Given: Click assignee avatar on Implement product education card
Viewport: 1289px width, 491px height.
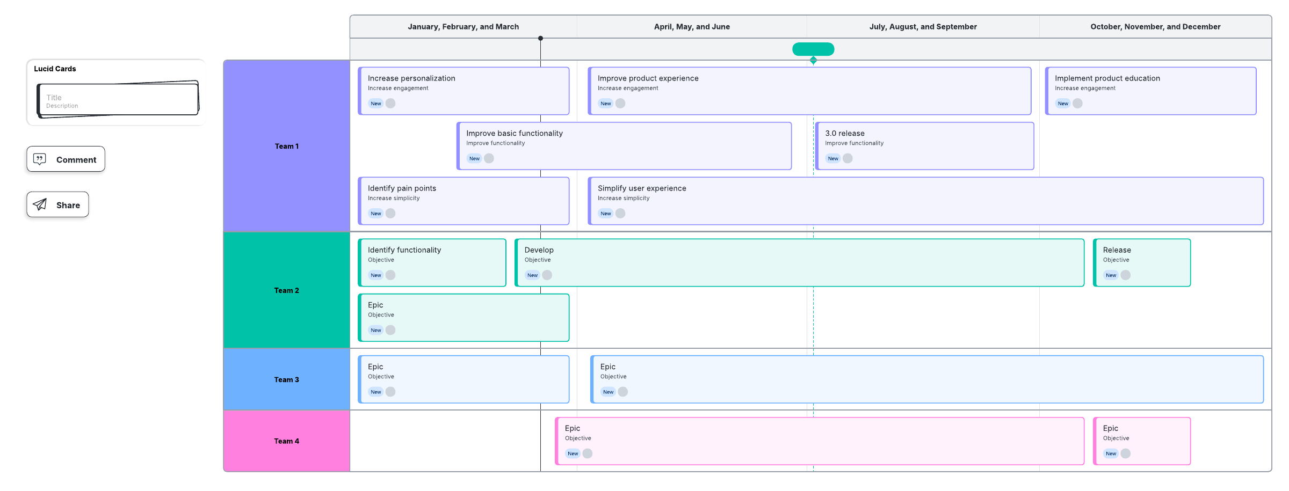Looking at the screenshot, I should (1077, 104).
